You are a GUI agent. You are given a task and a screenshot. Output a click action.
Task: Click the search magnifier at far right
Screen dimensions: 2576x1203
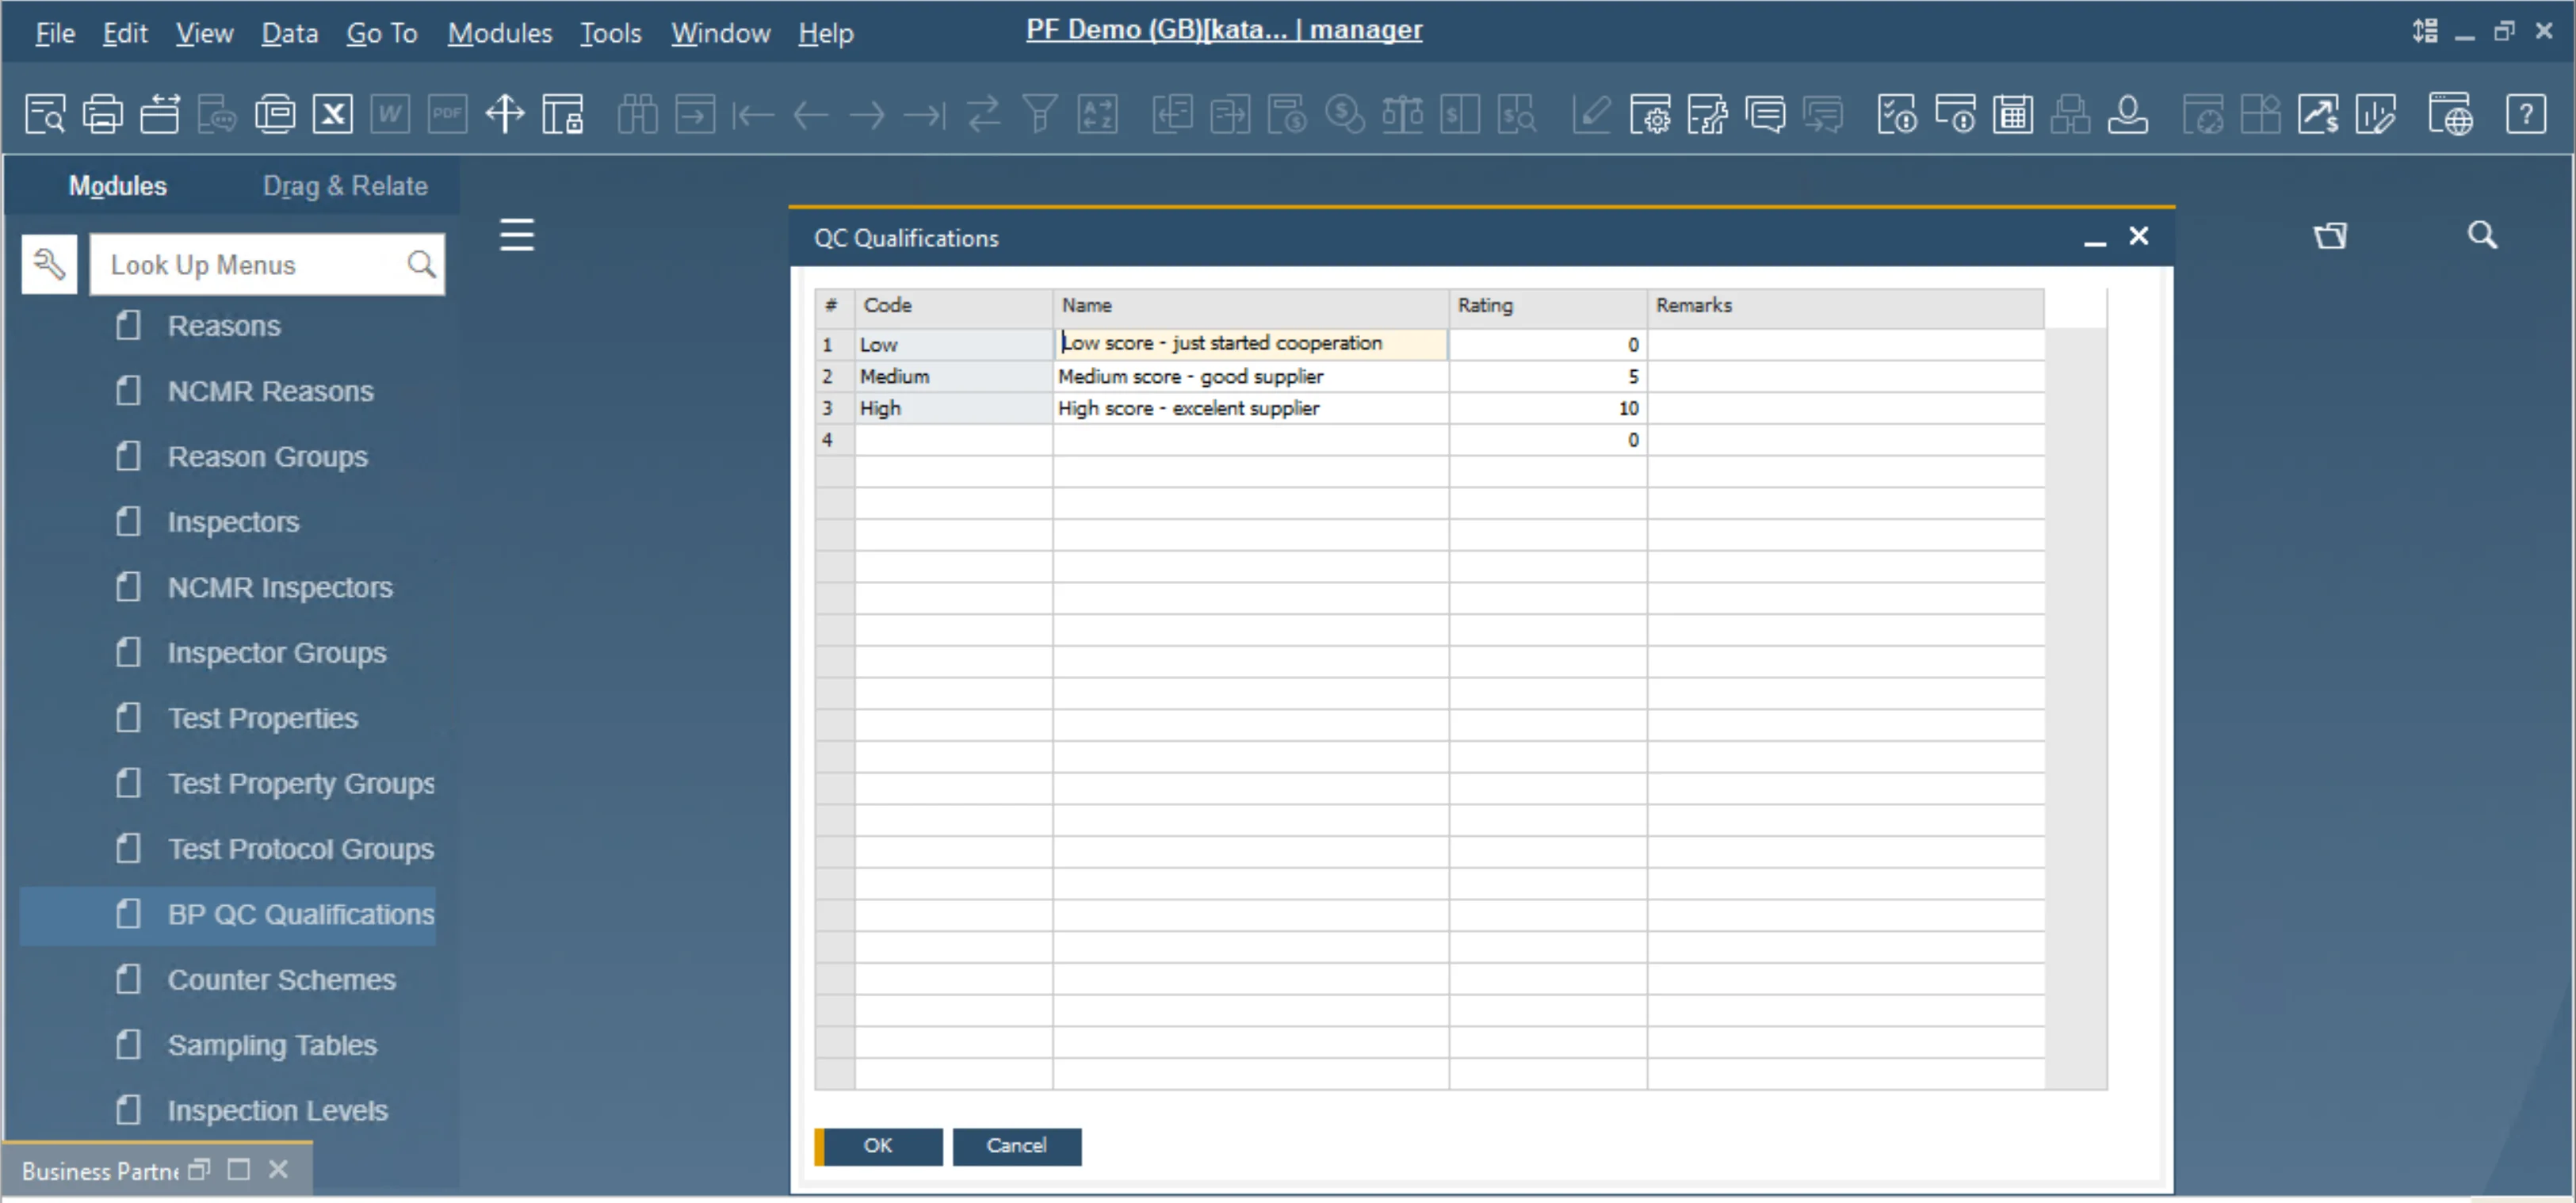pos(2481,235)
